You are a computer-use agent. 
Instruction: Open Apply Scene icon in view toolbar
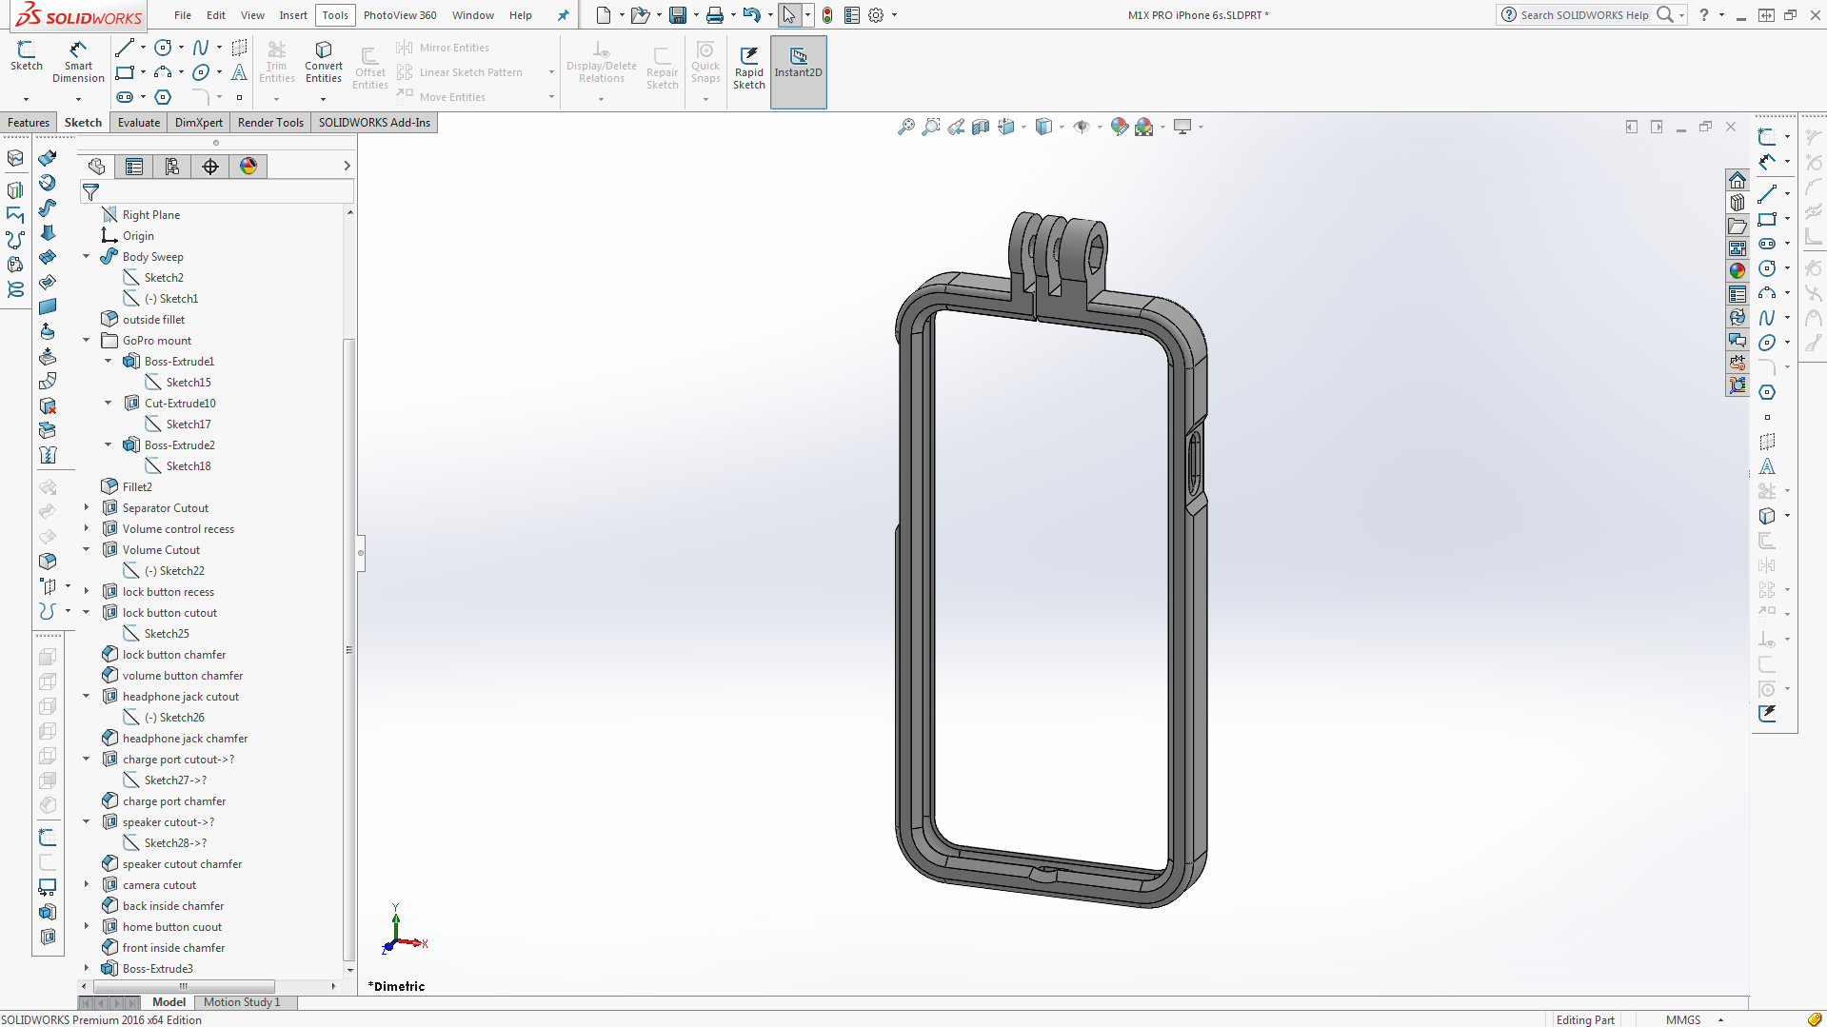click(x=1144, y=127)
